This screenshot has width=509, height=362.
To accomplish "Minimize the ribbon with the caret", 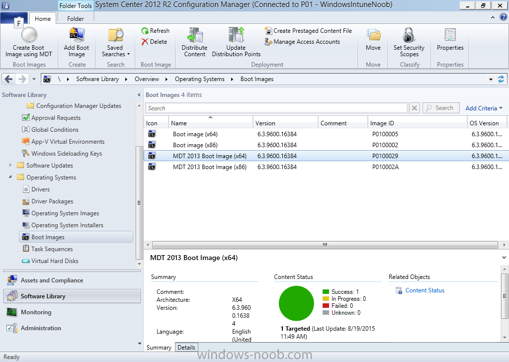I will click(493, 17).
